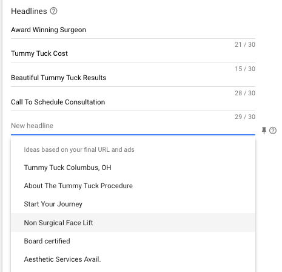
Task: Choose About The Tummy Tuck Procedure idea
Action: point(133,186)
